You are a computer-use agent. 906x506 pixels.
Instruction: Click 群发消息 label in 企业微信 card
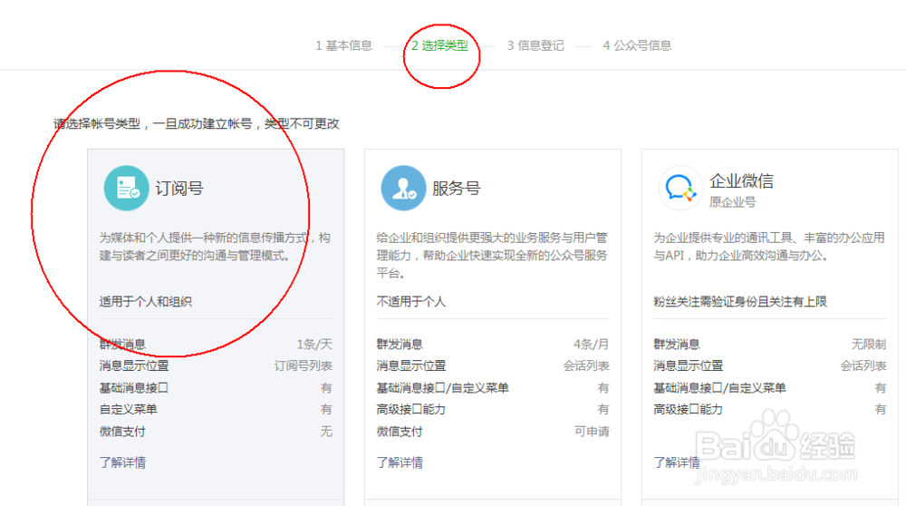tap(677, 344)
